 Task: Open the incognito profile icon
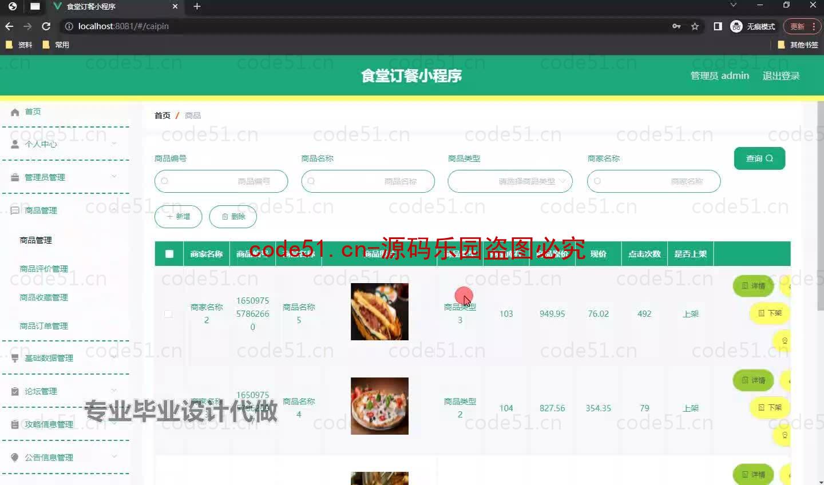click(736, 26)
